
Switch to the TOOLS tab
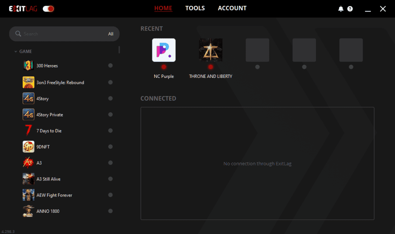tap(195, 8)
